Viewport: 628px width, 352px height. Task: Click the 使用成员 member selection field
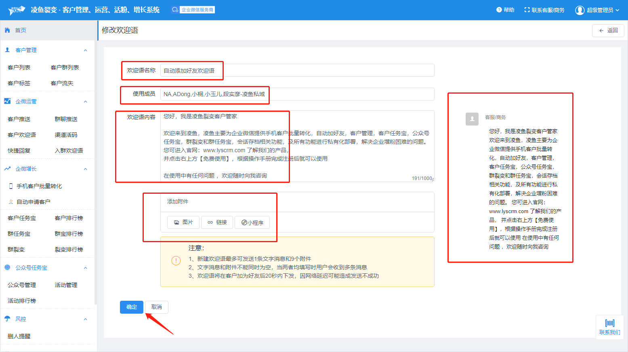(x=297, y=94)
